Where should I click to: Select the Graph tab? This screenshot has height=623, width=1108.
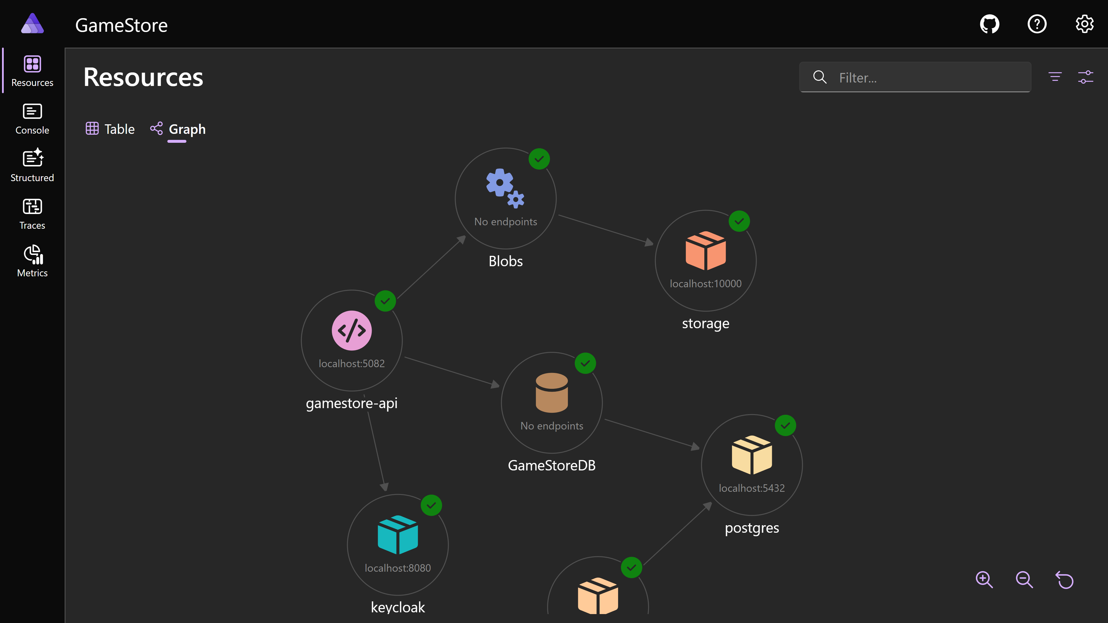(178, 129)
